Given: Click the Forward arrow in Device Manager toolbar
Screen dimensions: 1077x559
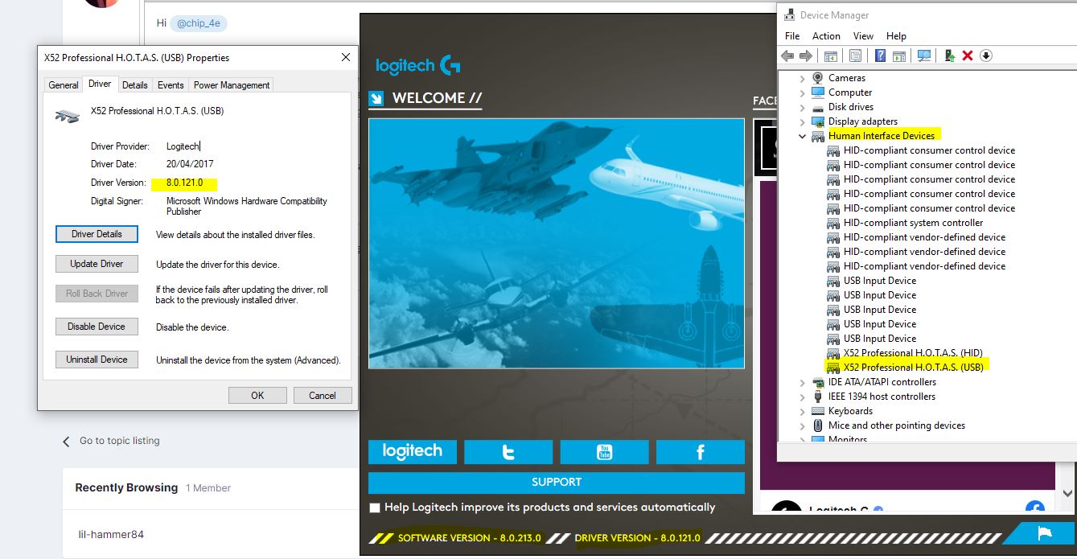Looking at the screenshot, I should pyautogui.click(x=805, y=55).
